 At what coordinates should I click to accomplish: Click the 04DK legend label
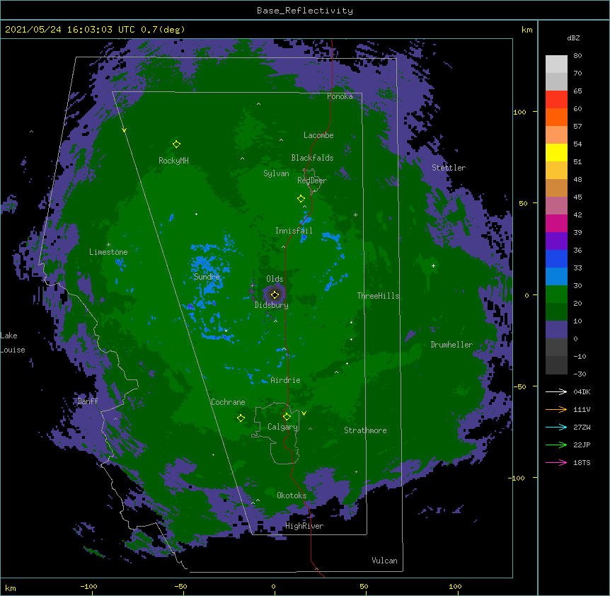tap(582, 391)
